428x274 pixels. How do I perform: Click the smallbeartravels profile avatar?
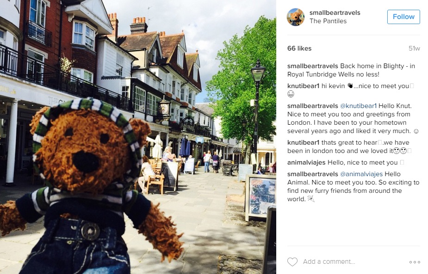[295, 17]
